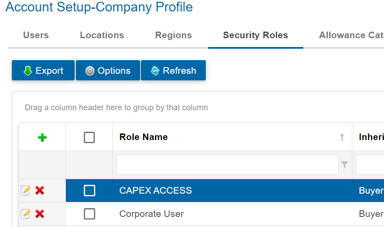The width and height of the screenshot is (384, 227).
Task: Check the Corporate User row checkbox
Action: (90, 214)
